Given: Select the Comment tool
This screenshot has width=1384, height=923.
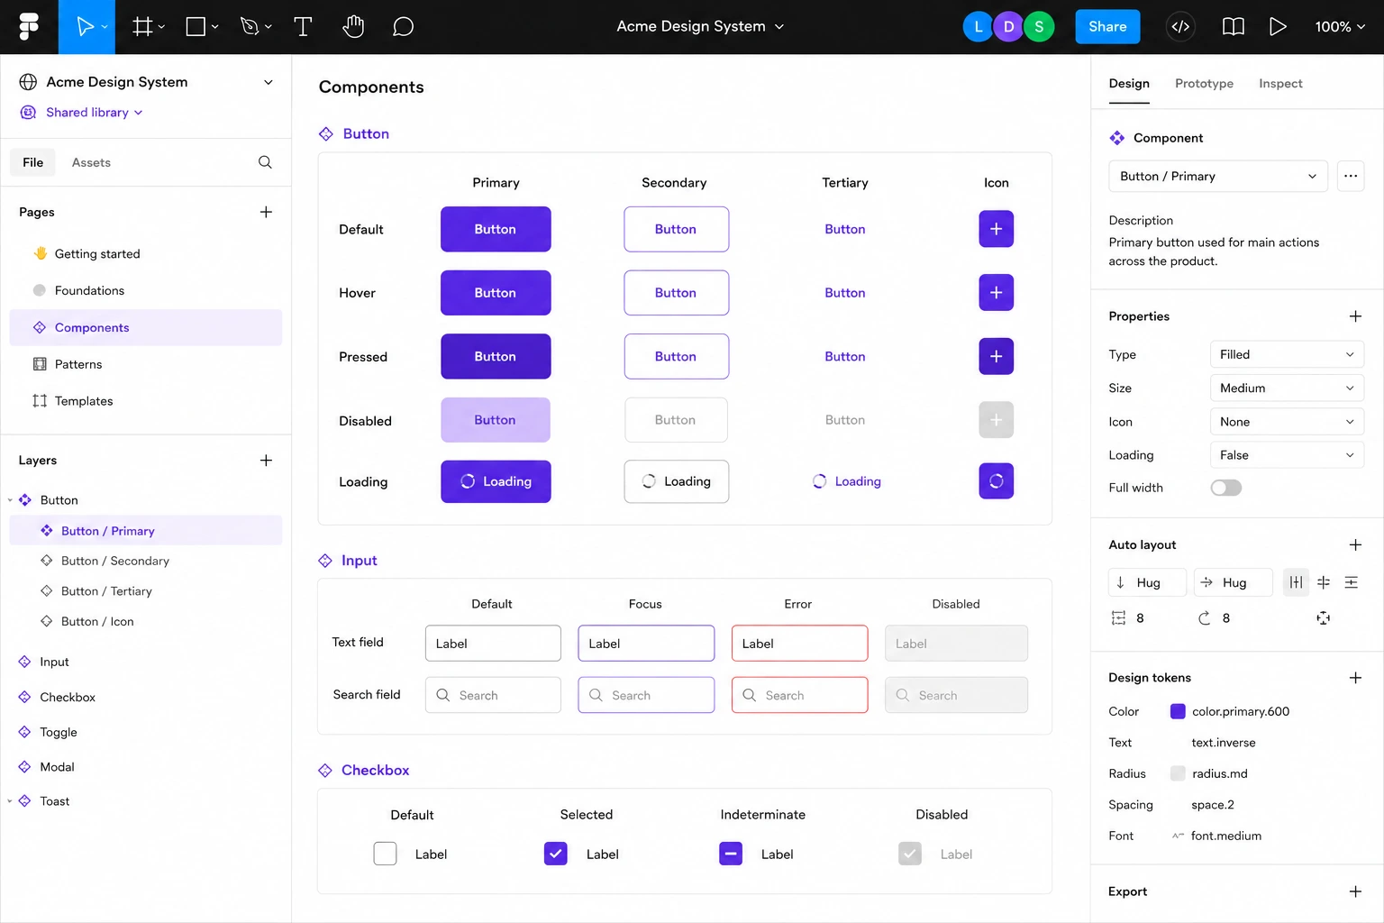Looking at the screenshot, I should point(404,27).
